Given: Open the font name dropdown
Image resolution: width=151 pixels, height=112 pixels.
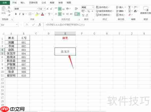Looking at the screenshot, I should coord(38,9).
